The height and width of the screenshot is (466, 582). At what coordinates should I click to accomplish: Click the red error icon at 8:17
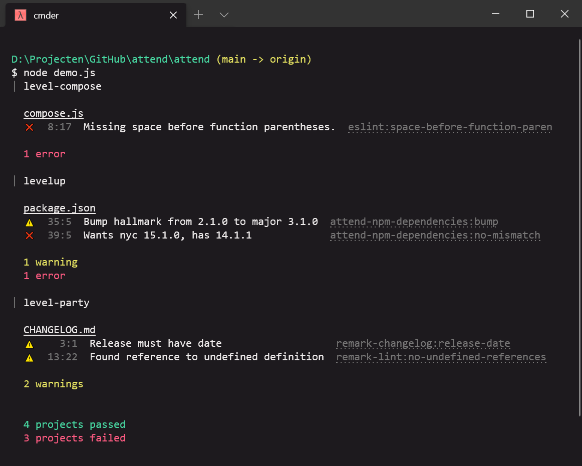(30, 127)
